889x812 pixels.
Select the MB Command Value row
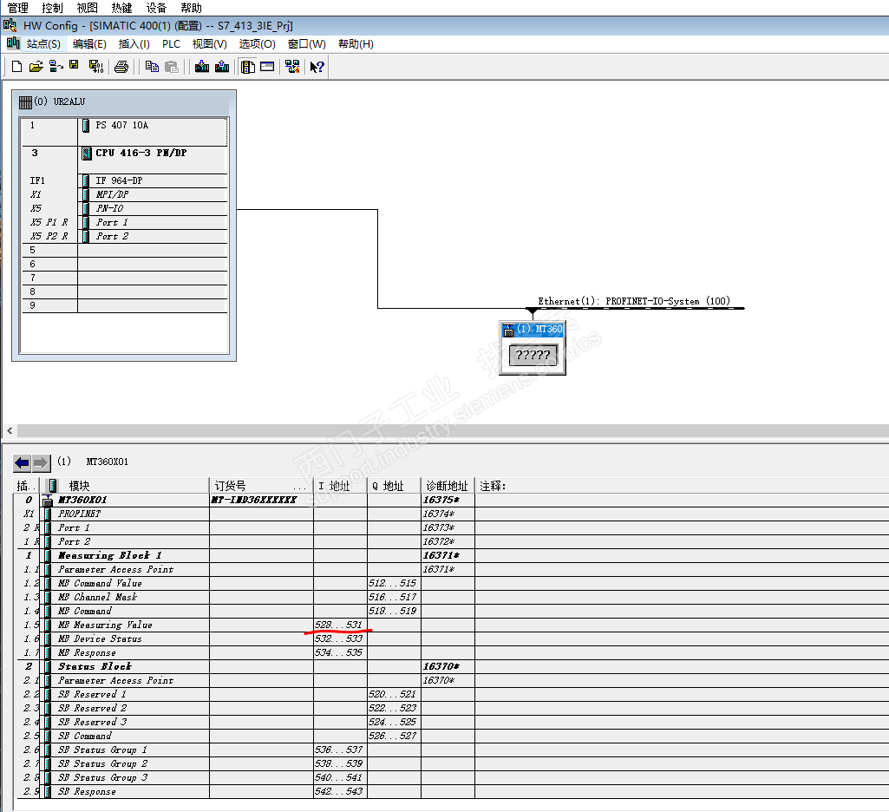[x=451, y=583]
